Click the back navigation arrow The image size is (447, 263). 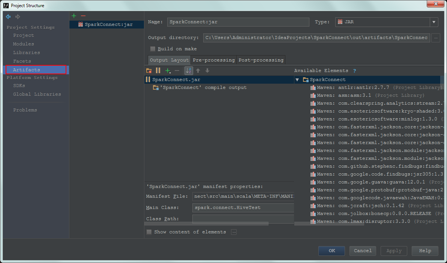coord(8,17)
